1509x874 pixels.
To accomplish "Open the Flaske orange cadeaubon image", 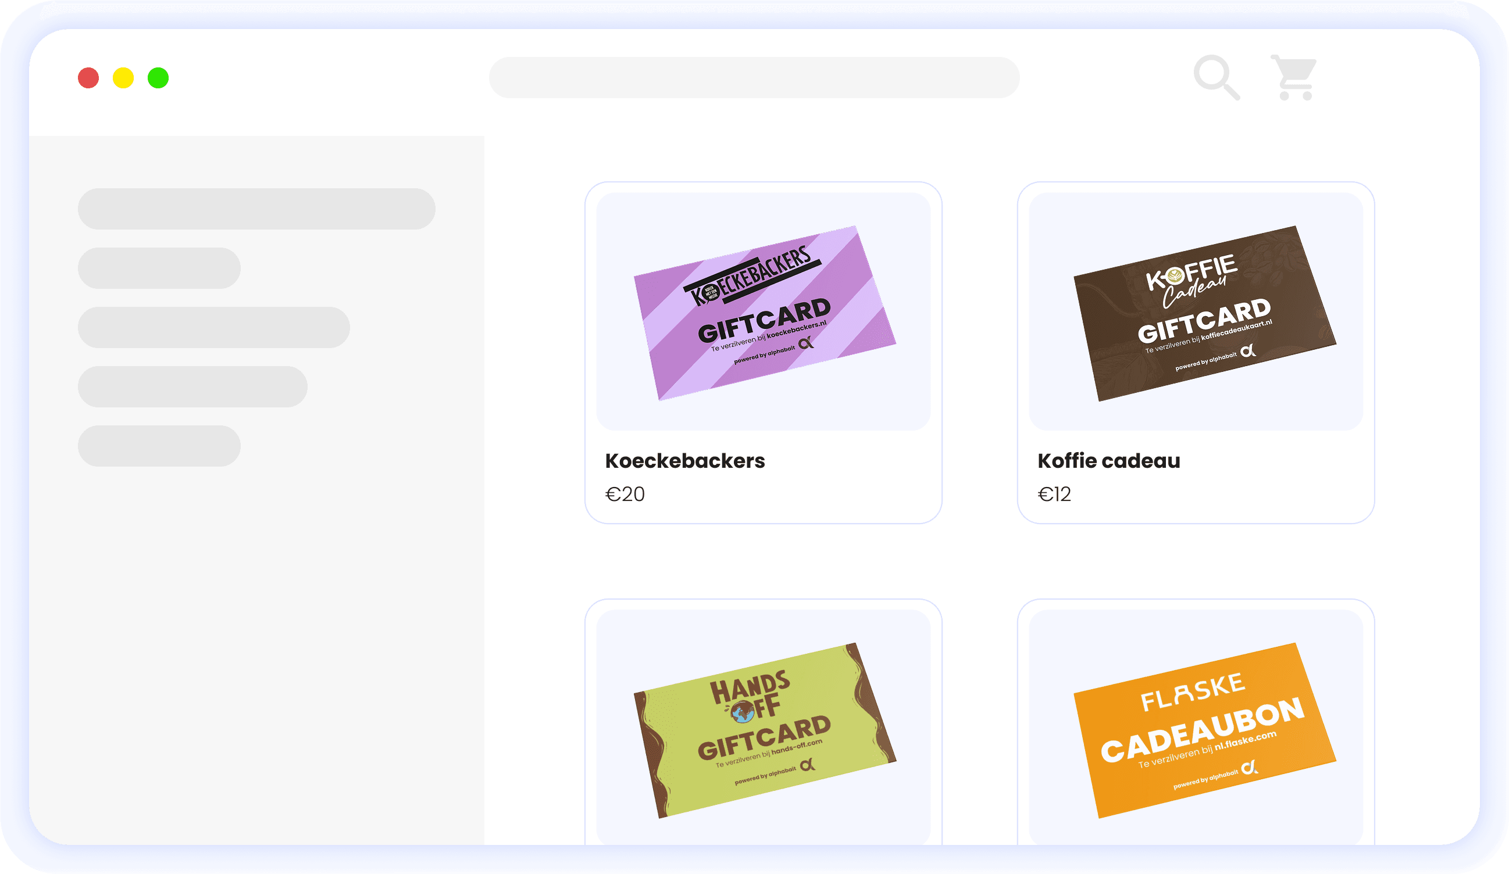I will point(1205,730).
